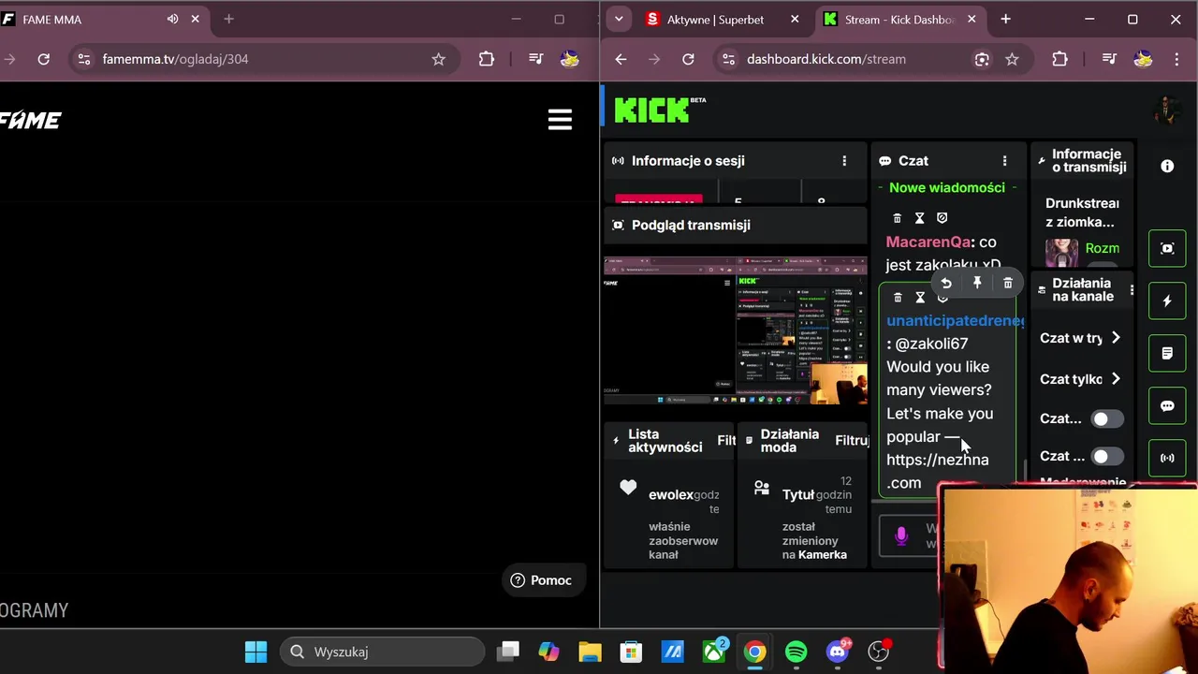The image size is (1198, 674).
Task: Bookmark the Kick dashboard page with star
Action: (x=1012, y=59)
